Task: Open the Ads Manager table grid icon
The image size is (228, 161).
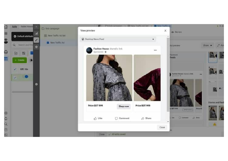Action: coord(6,59)
